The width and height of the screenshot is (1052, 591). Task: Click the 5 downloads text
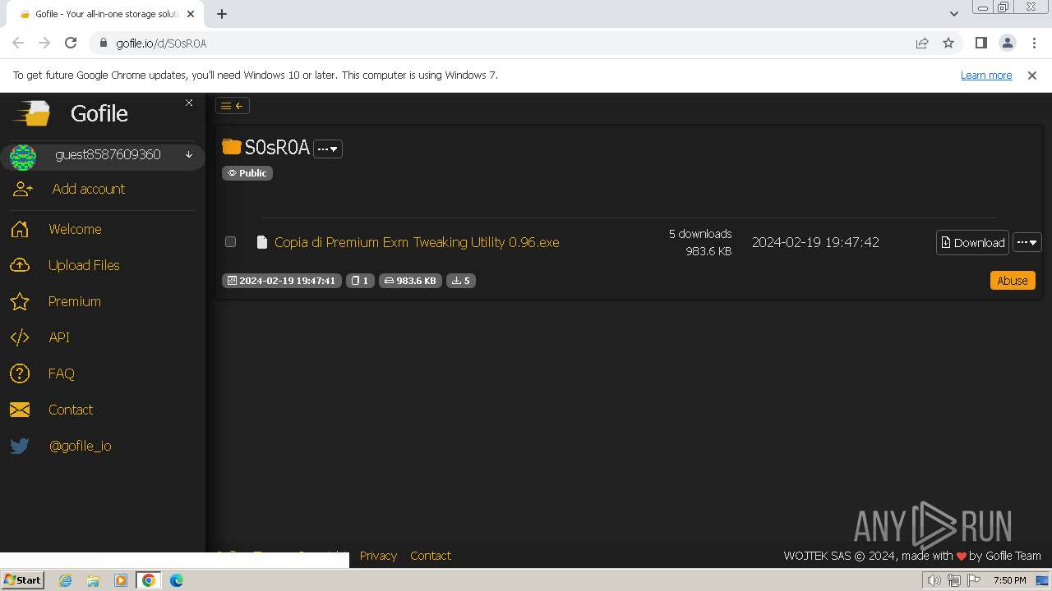click(x=700, y=234)
